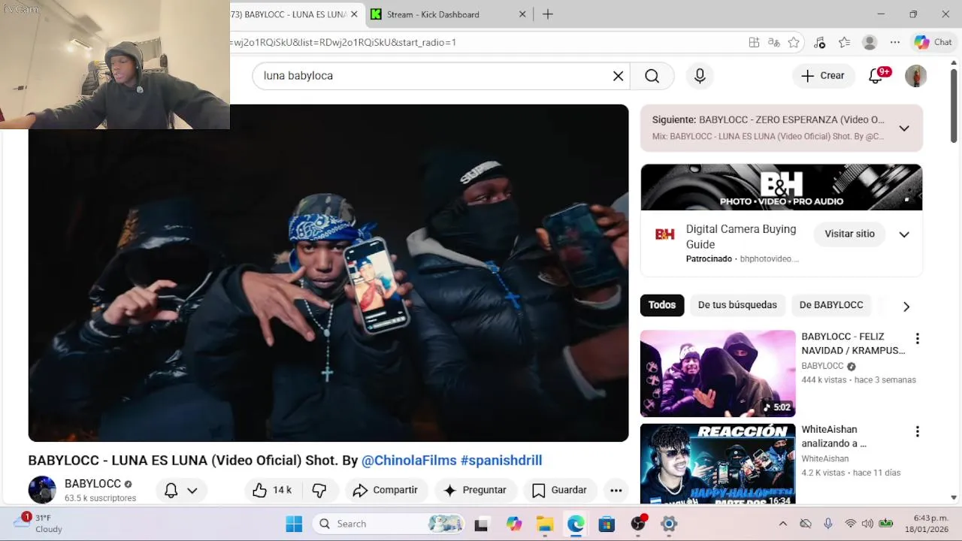Open the media control music note icon

820,43
